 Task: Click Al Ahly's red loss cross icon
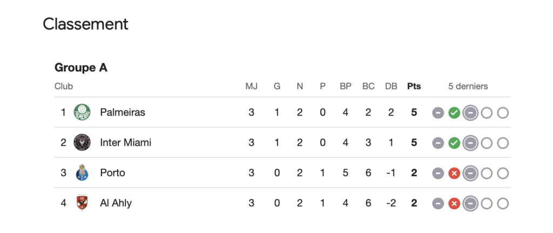454,204
